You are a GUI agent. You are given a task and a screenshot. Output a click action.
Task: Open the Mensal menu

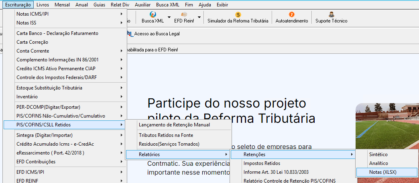click(x=62, y=5)
